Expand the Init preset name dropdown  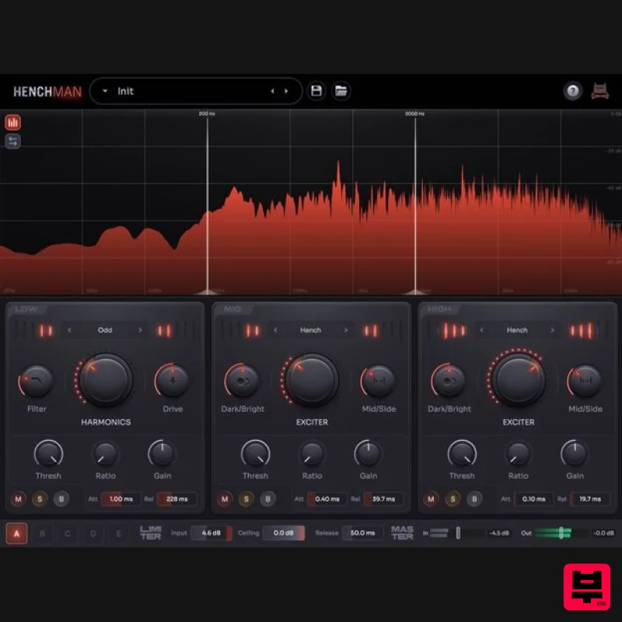click(x=104, y=91)
